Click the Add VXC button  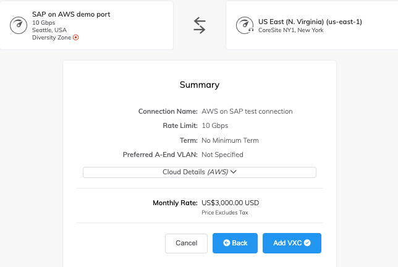[292, 243]
